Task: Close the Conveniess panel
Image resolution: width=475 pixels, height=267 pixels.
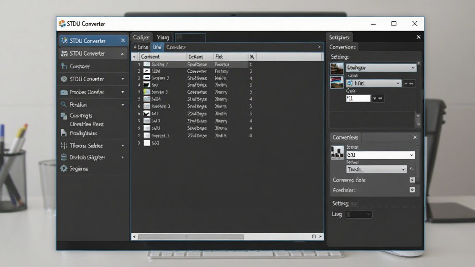Action: coord(415,137)
